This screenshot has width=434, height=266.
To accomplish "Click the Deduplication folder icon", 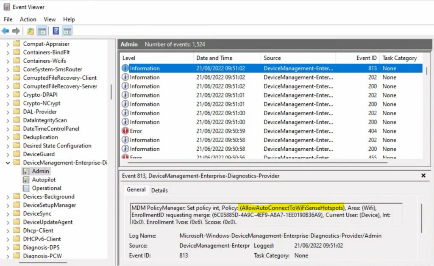I will click(17, 137).
